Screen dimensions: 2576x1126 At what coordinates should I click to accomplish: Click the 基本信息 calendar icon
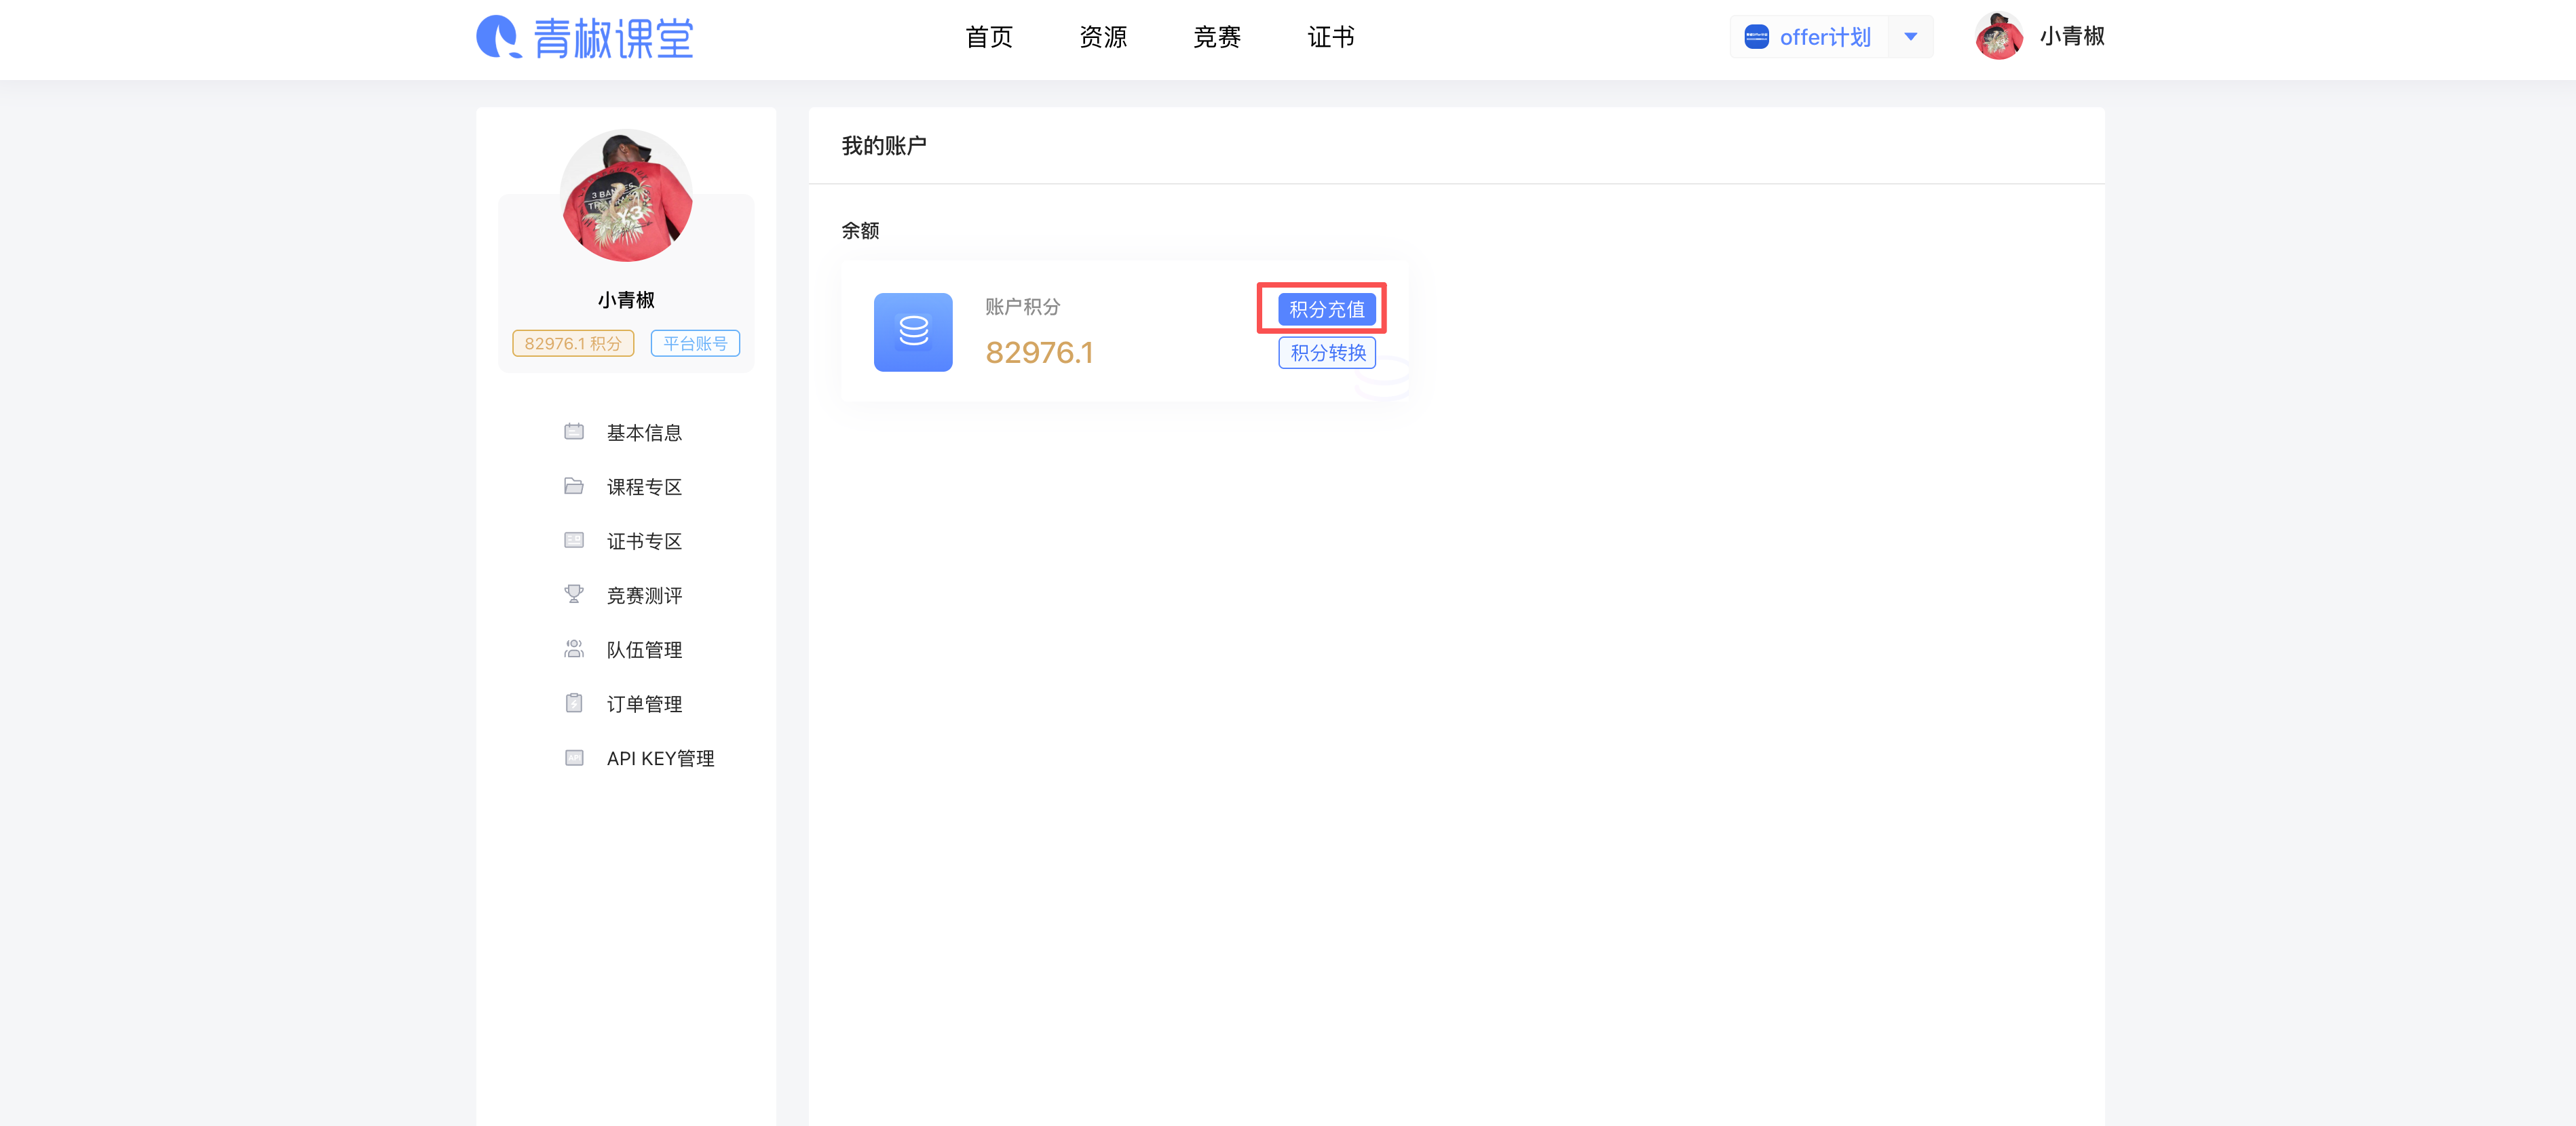574,432
